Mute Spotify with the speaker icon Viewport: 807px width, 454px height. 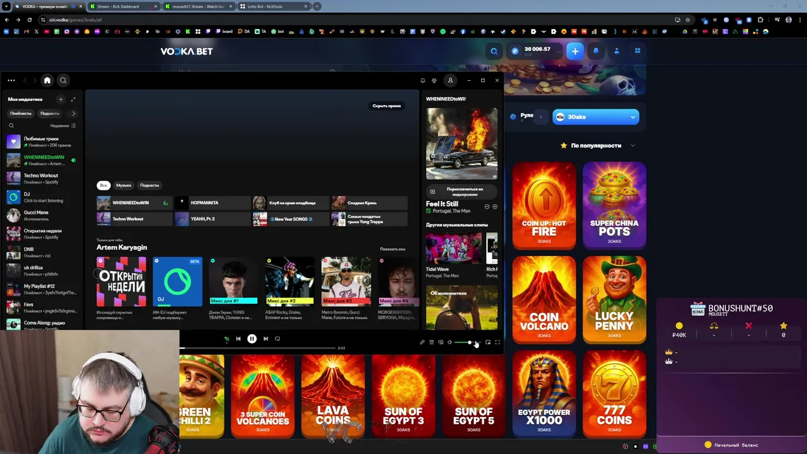[450, 342]
